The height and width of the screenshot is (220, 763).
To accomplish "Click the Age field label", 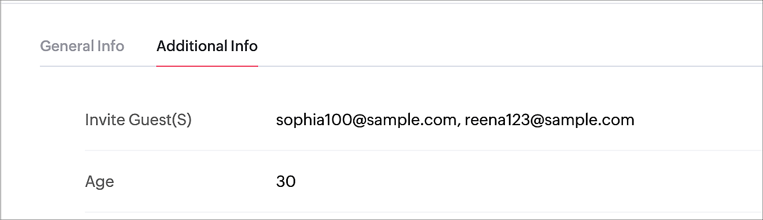I will click(x=100, y=182).
